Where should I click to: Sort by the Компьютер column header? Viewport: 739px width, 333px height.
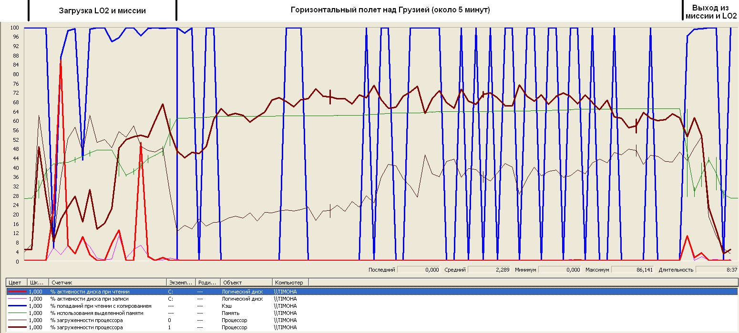[x=290, y=283]
